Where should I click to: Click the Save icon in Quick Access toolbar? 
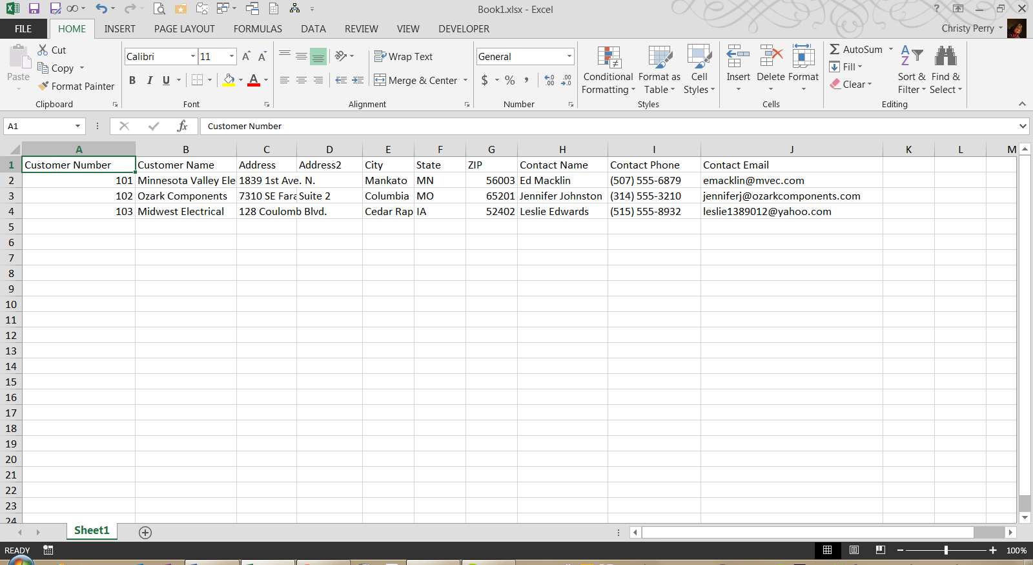34,9
